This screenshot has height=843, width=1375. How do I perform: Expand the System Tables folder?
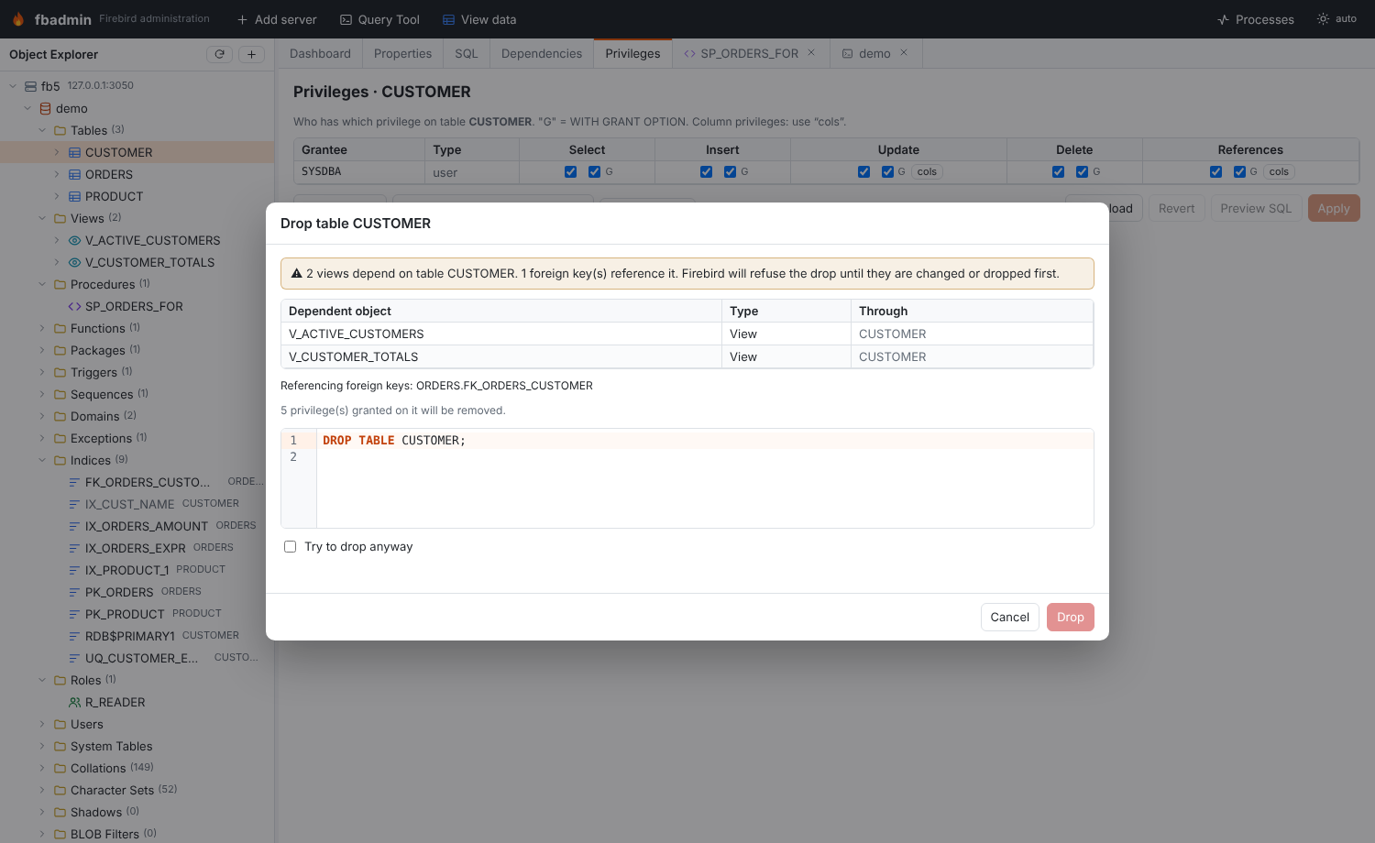click(x=42, y=746)
